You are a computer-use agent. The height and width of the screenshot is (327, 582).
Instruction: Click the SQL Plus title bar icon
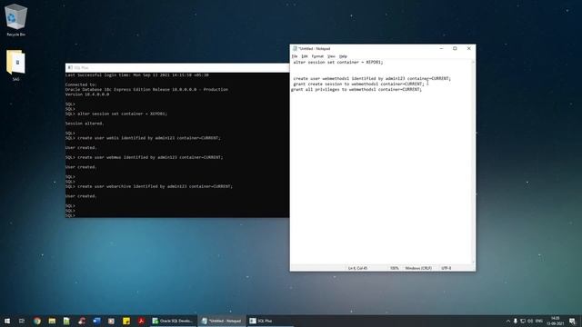click(70, 67)
